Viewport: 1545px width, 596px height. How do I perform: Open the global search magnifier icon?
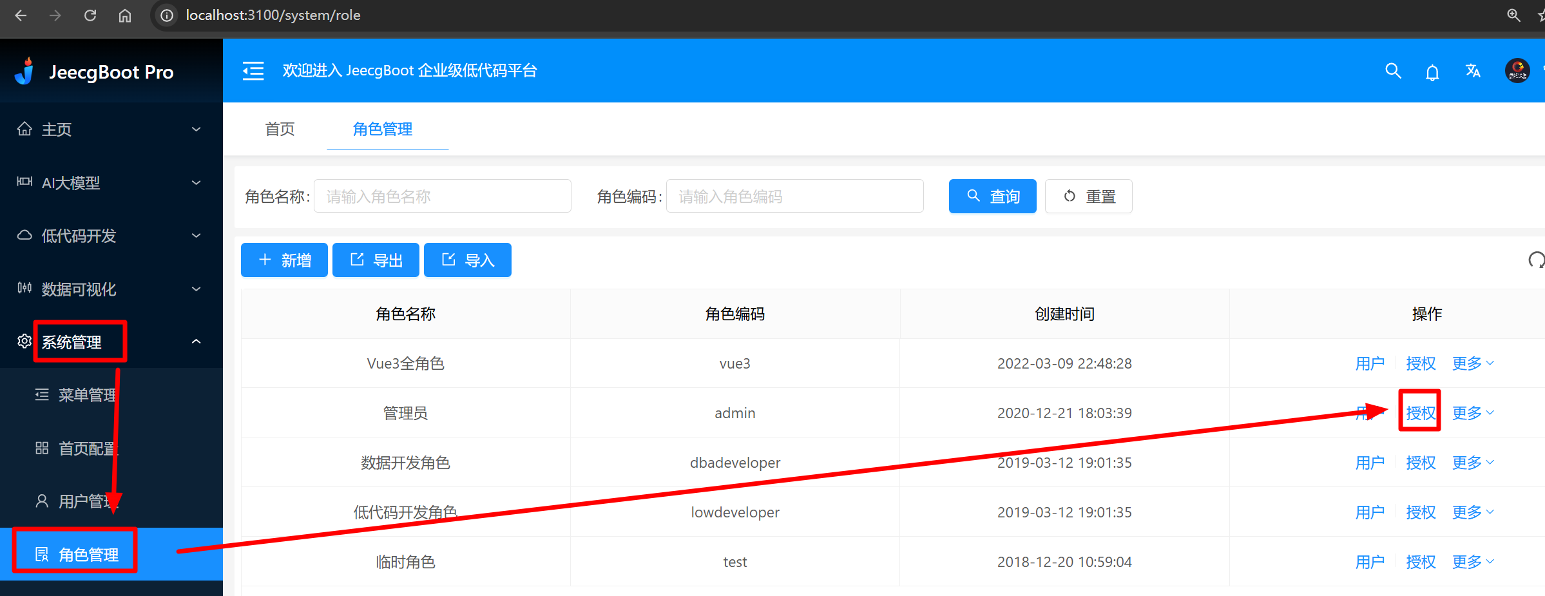[1392, 71]
